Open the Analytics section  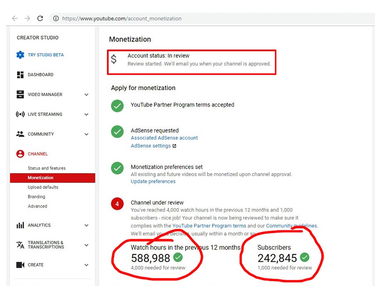tap(39, 225)
